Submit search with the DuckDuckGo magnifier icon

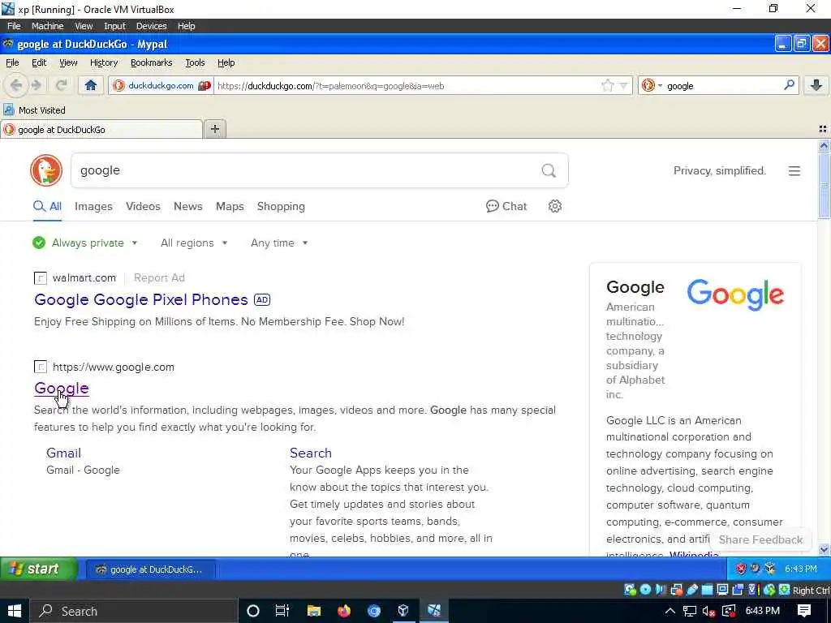(549, 170)
